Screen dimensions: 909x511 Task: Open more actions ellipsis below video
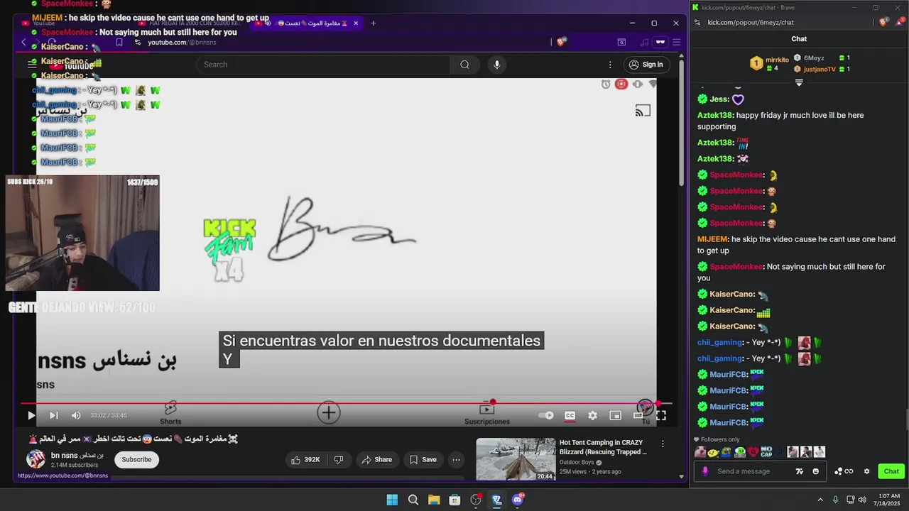point(456,459)
